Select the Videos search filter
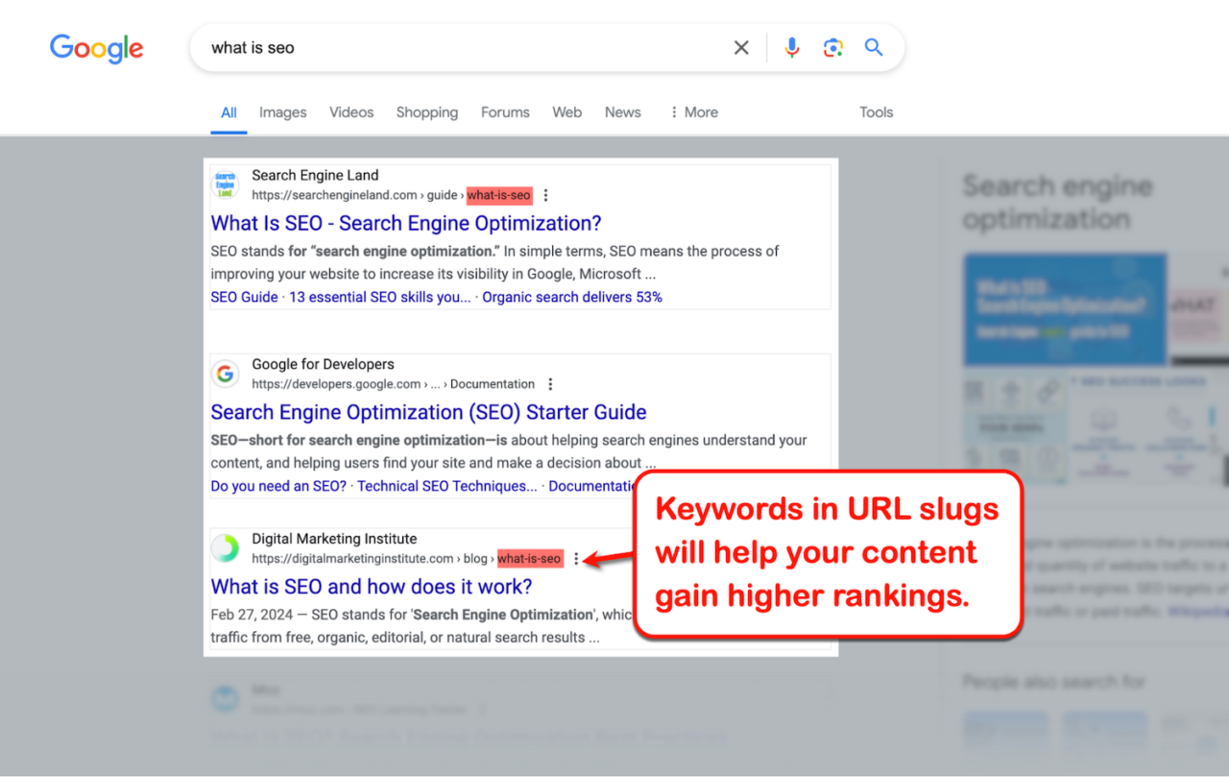The height and width of the screenshot is (777, 1229). pos(351,112)
